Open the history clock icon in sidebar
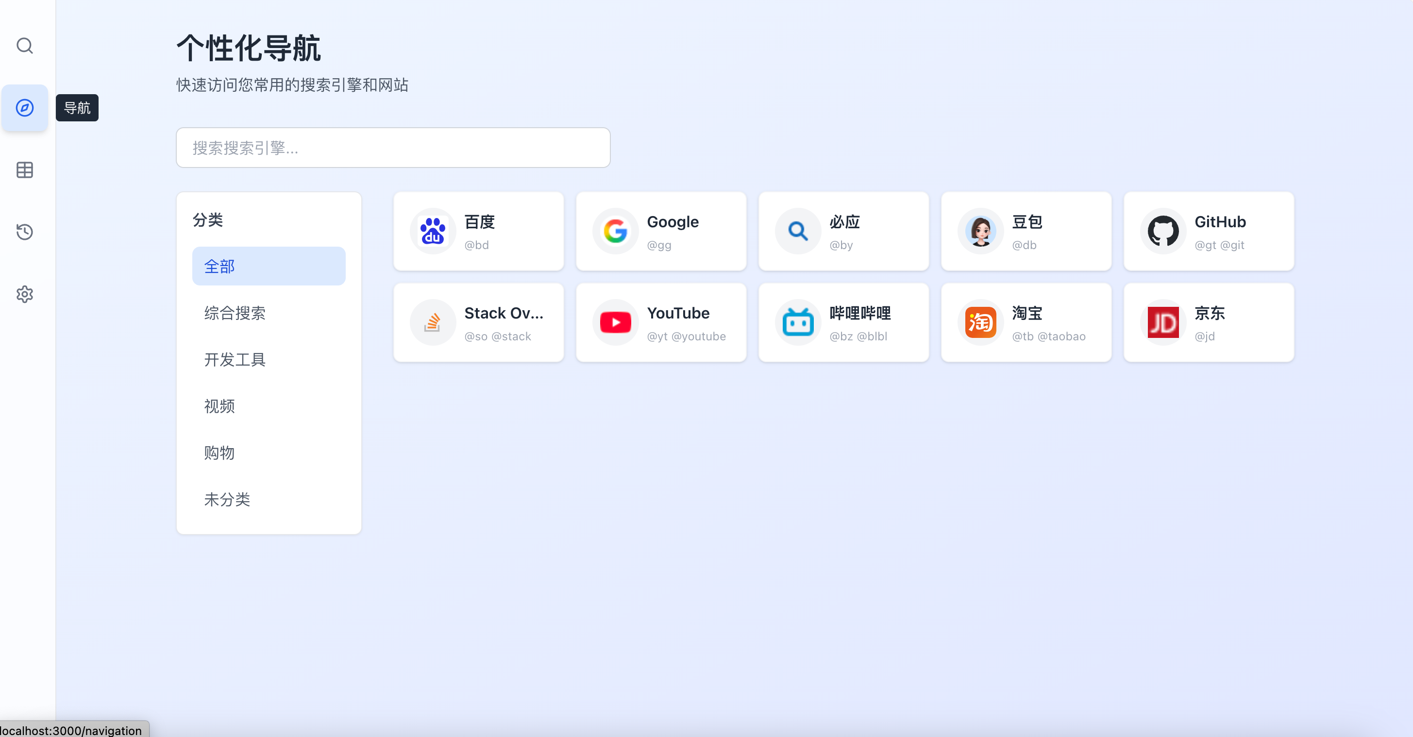The width and height of the screenshot is (1413, 737). click(x=25, y=232)
